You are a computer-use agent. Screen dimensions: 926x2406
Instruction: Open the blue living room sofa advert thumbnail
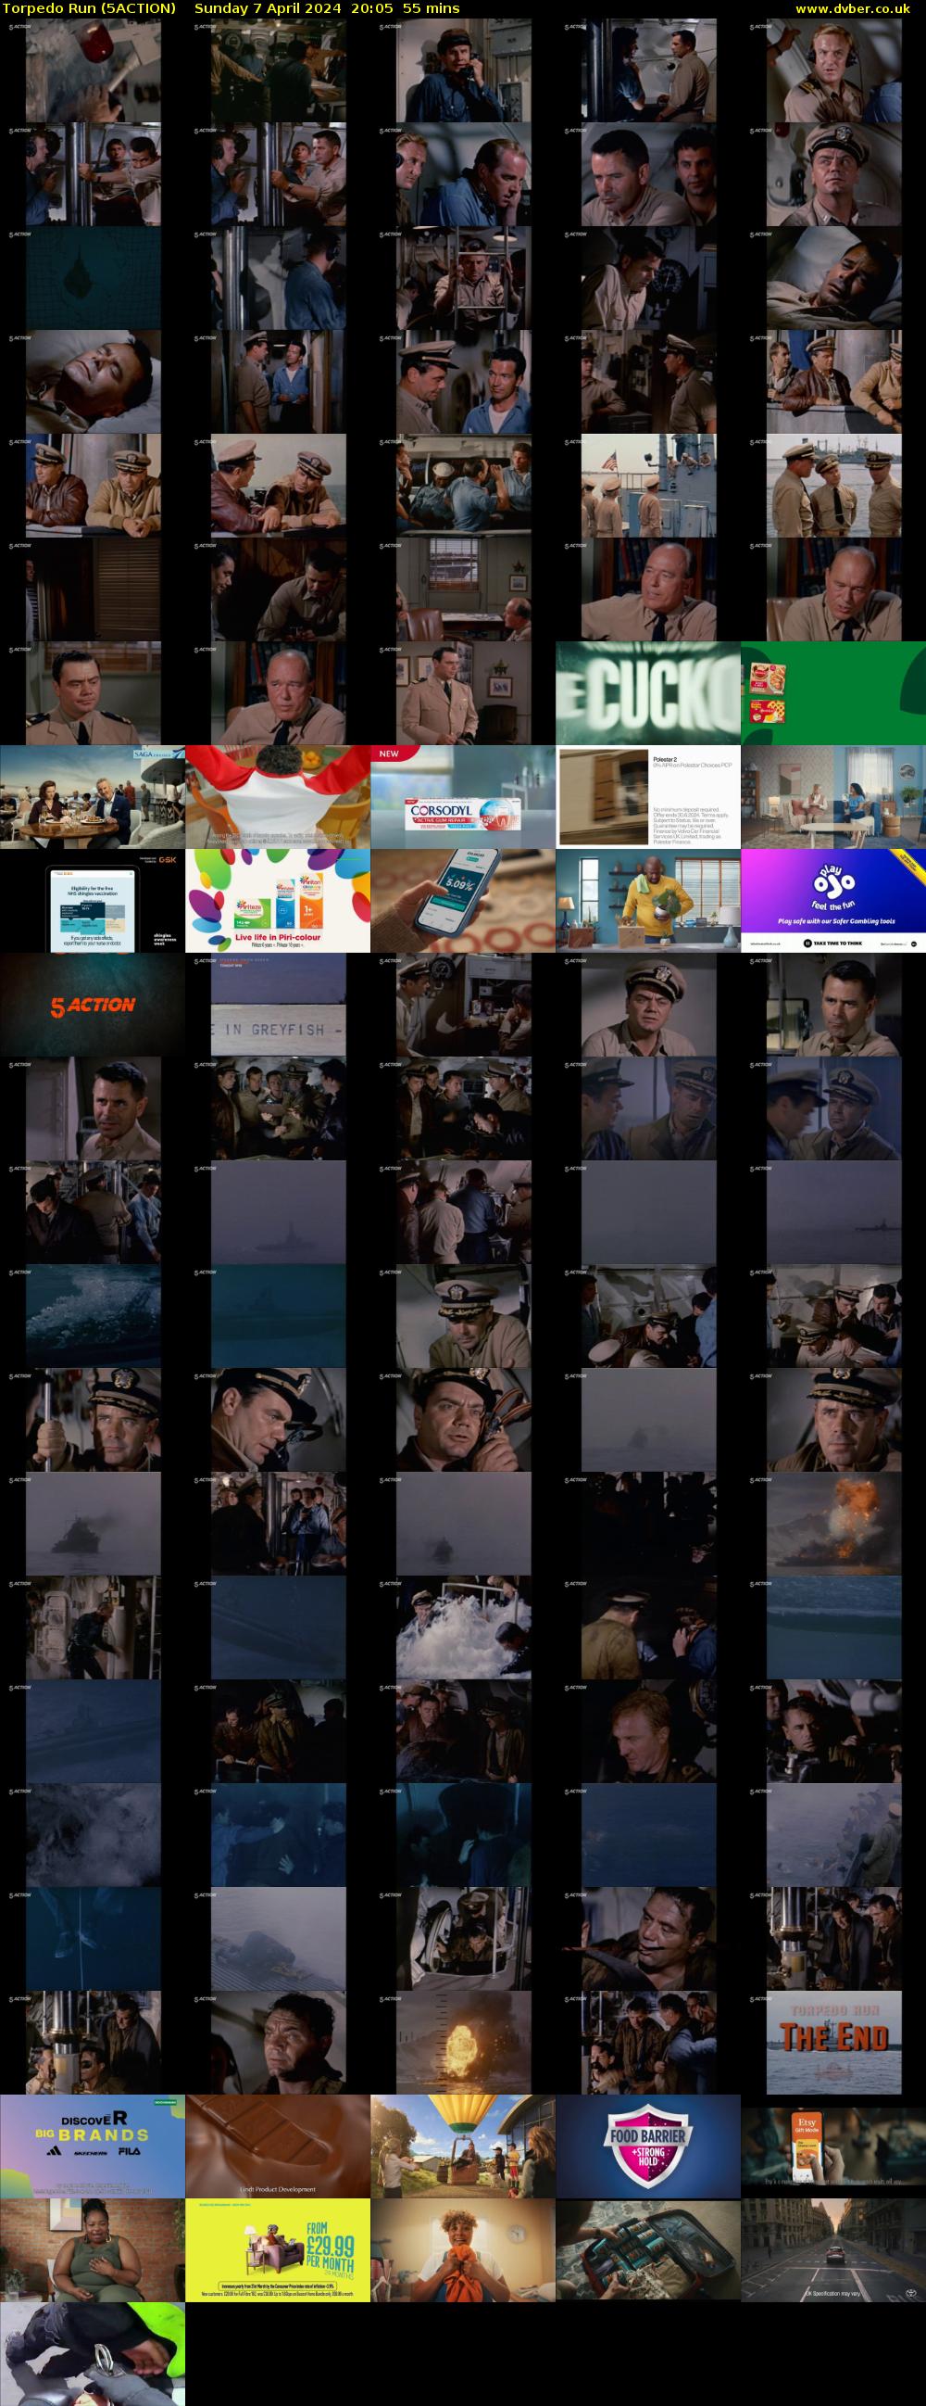pos(833,797)
